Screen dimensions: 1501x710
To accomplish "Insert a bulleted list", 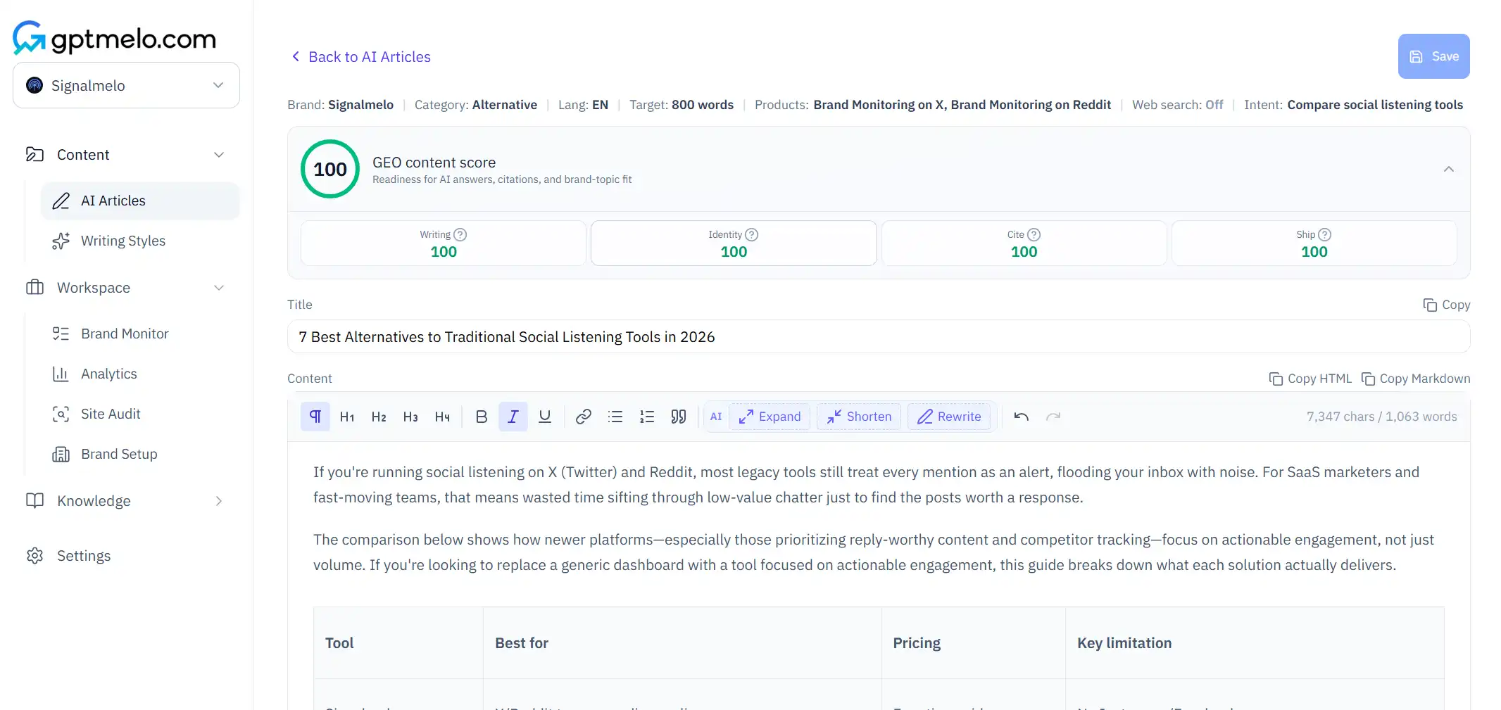I will point(615,417).
